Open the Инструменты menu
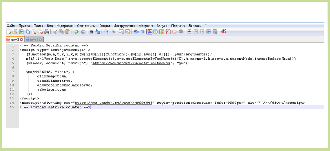Image resolution: width=330 pixels, height=151 pixels. coord(124,26)
